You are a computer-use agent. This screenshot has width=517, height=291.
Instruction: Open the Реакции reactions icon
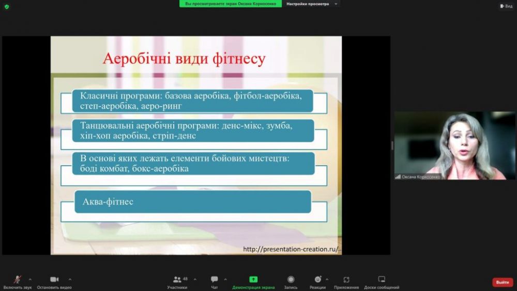click(317, 280)
